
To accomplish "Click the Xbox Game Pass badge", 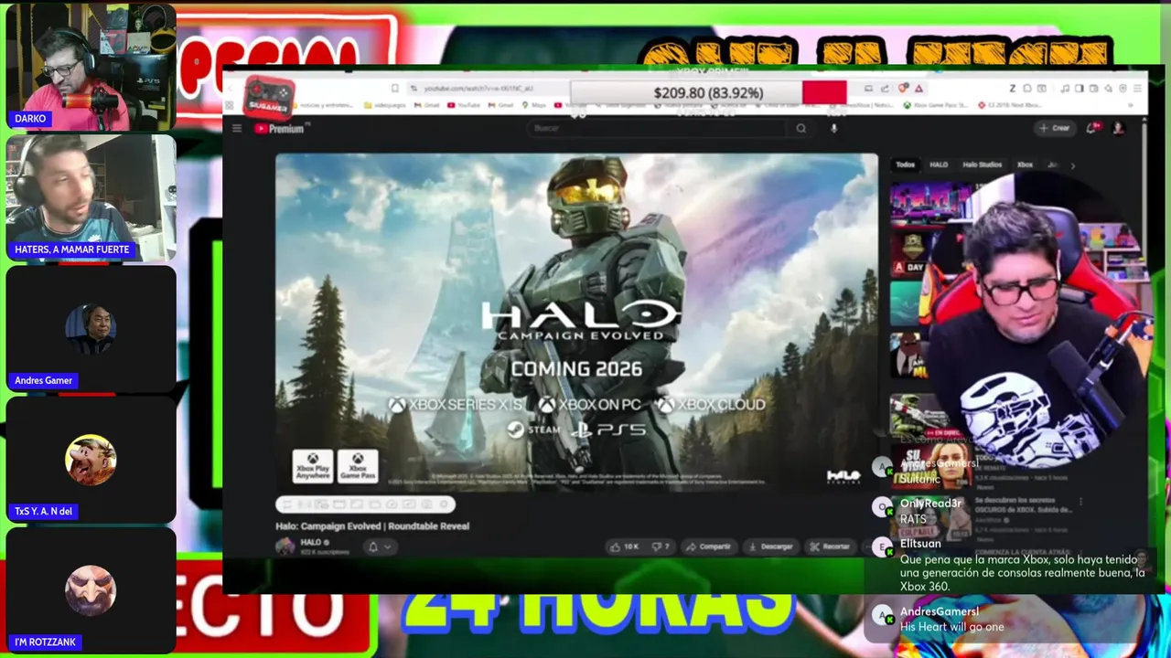I will click(358, 466).
